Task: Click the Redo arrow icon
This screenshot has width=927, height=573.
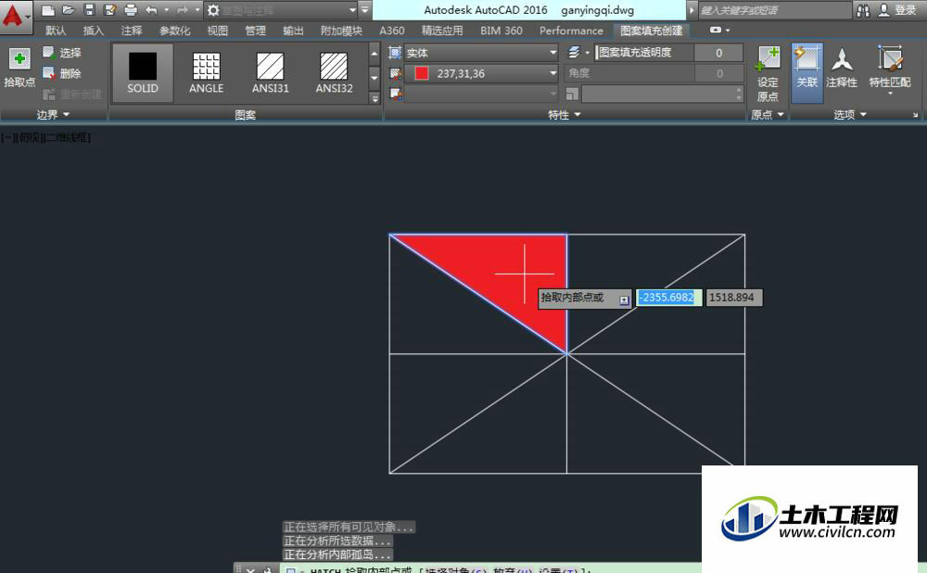Action: point(183,10)
